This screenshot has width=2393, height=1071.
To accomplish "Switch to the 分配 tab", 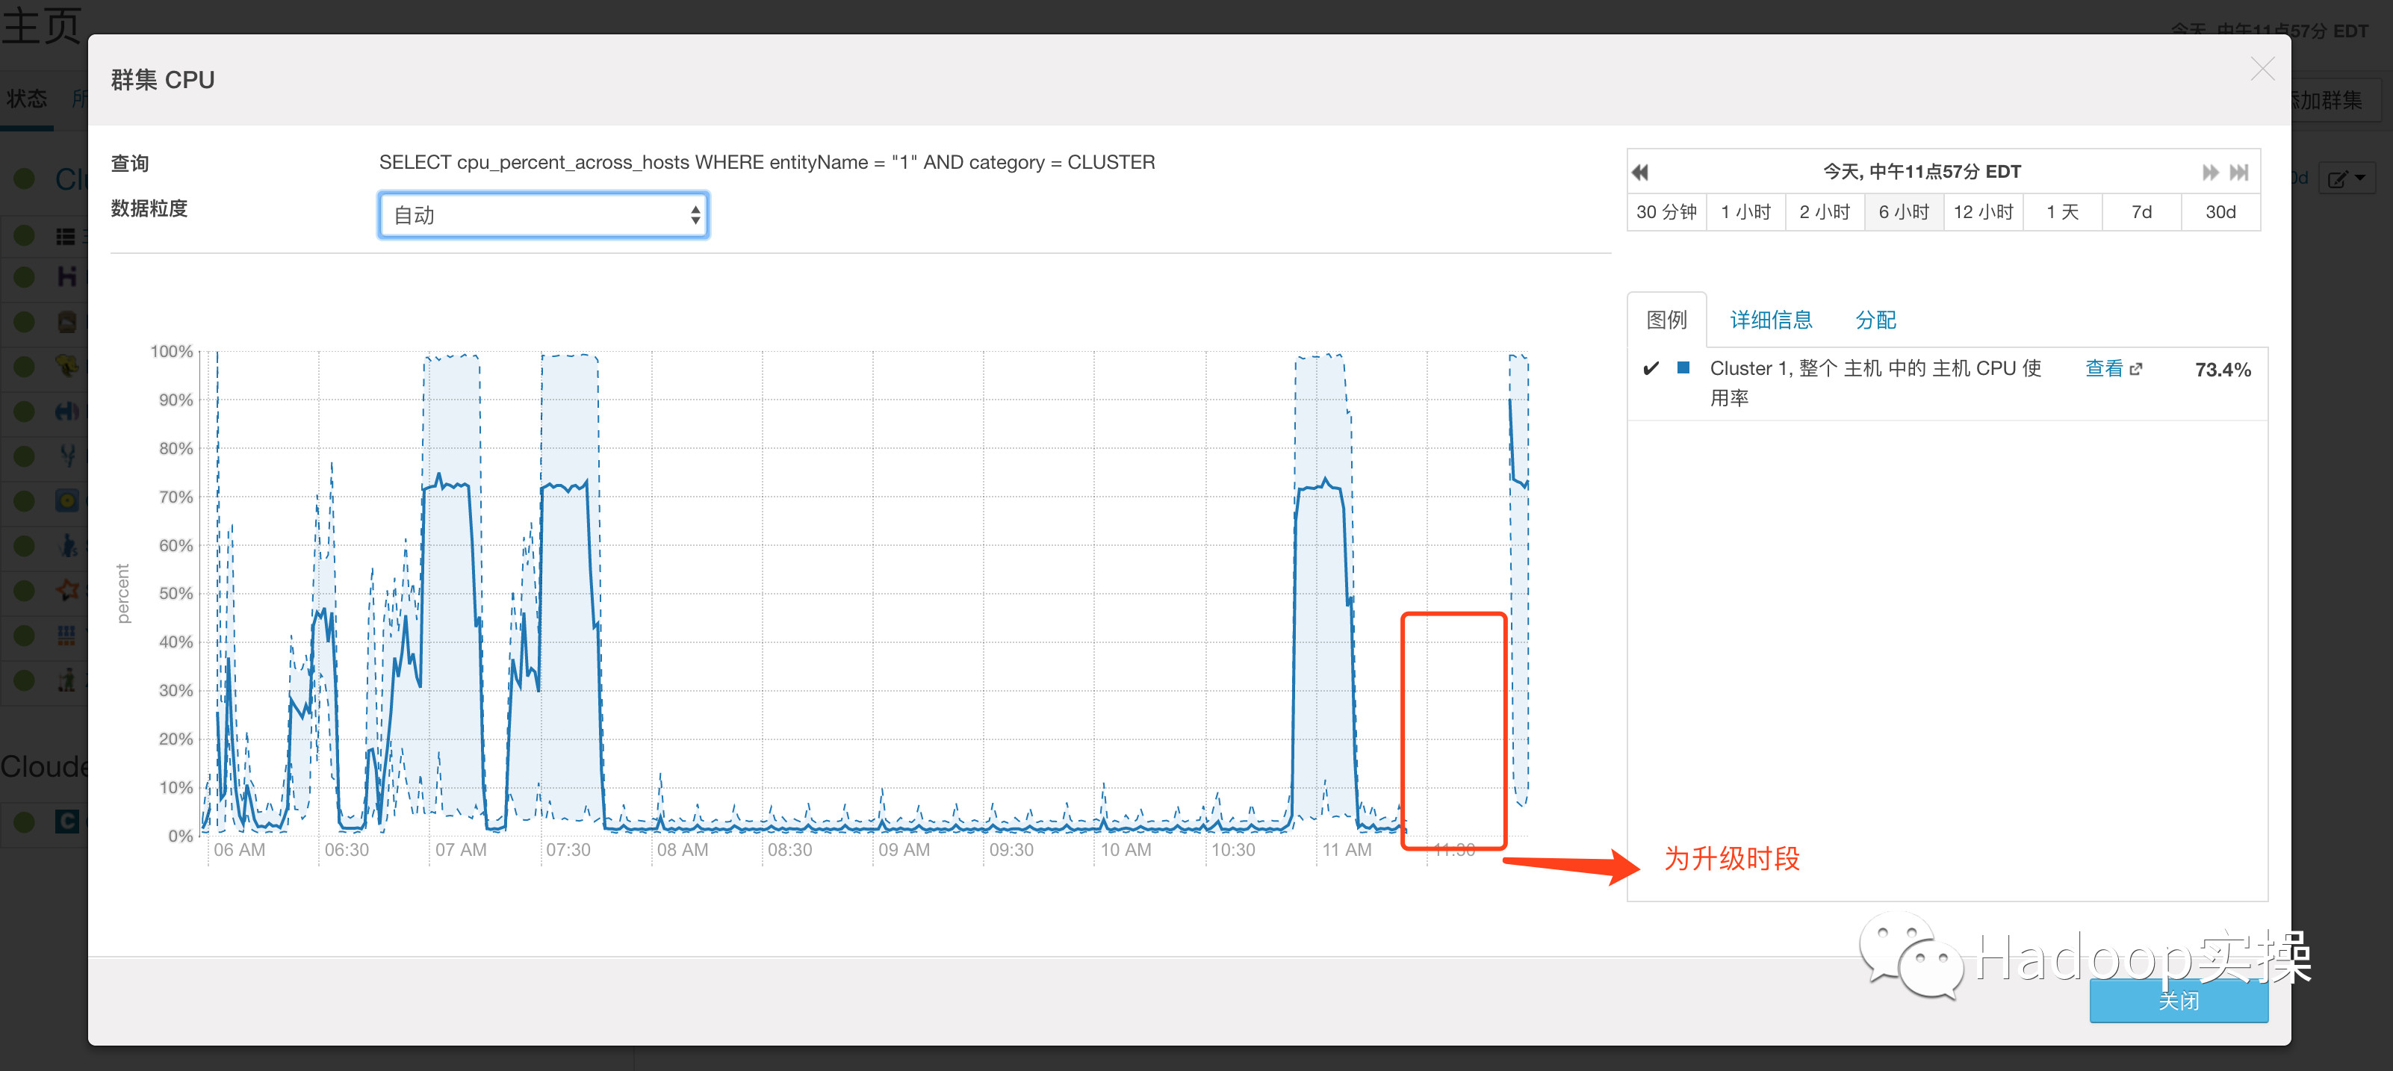I will click(x=1875, y=320).
